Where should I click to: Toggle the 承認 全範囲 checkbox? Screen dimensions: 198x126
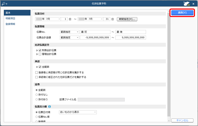point(40,67)
